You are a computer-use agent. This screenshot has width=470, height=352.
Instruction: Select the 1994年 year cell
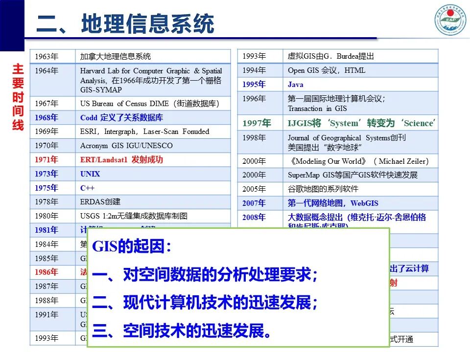coord(260,70)
